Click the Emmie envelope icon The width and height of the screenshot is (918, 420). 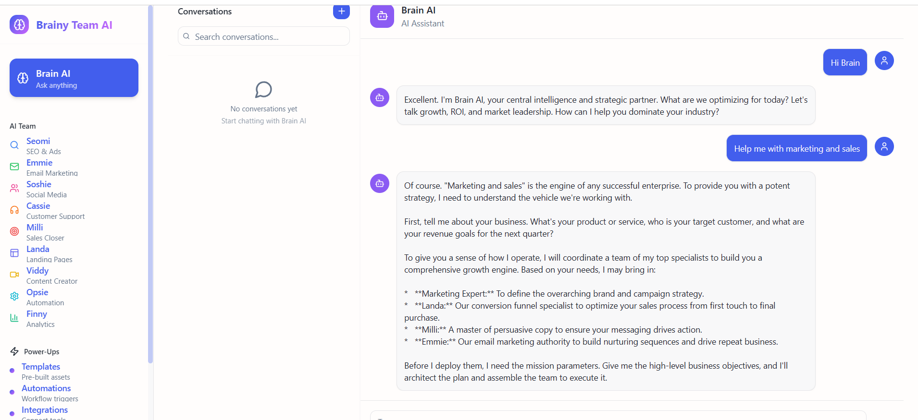[x=14, y=167]
